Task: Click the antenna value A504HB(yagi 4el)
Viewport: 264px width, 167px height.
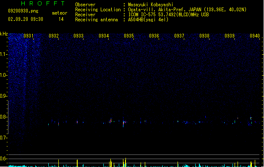Action: (148, 20)
